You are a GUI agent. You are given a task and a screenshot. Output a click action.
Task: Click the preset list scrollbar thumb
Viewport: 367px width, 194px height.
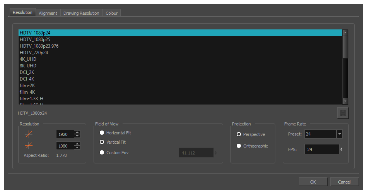[x=345, y=47]
